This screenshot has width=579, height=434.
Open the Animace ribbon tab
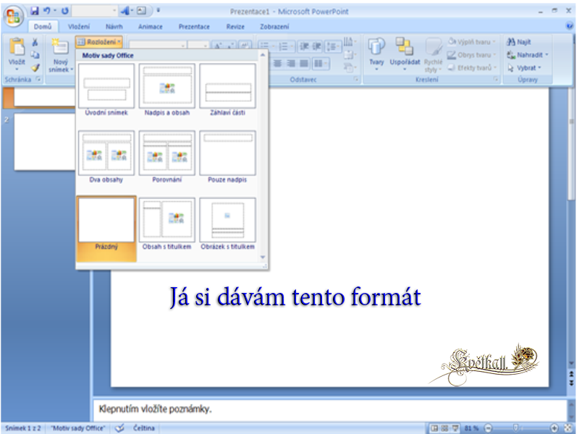coord(151,27)
